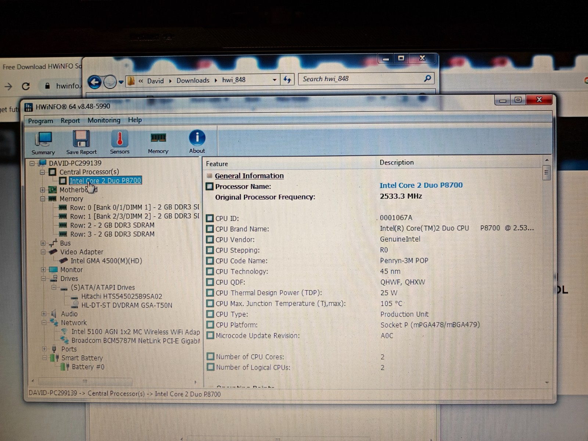
Task: Click Explorer refresh button
Action: pyautogui.click(x=287, y=79)
